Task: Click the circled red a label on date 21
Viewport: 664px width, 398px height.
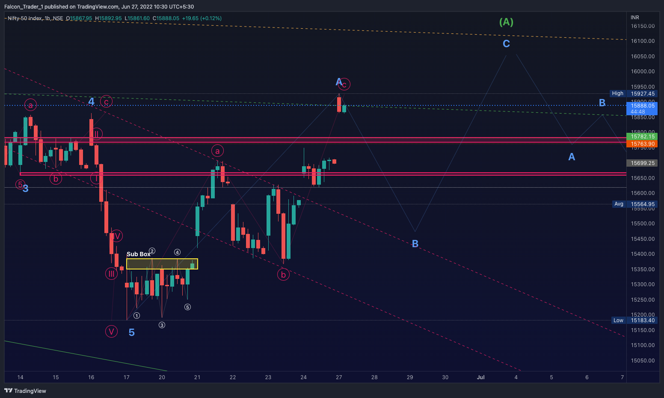Action: [x=217, y=151]
